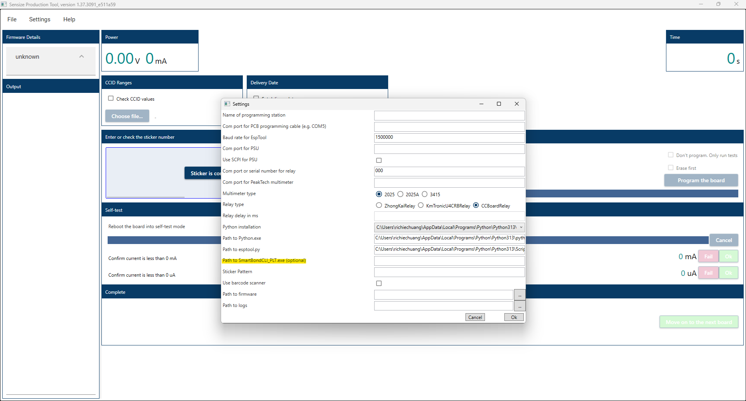This screenshot has height=401, width=746.
Task: Select ZhongKaiRelay as relay type
Action: point(379,205)
